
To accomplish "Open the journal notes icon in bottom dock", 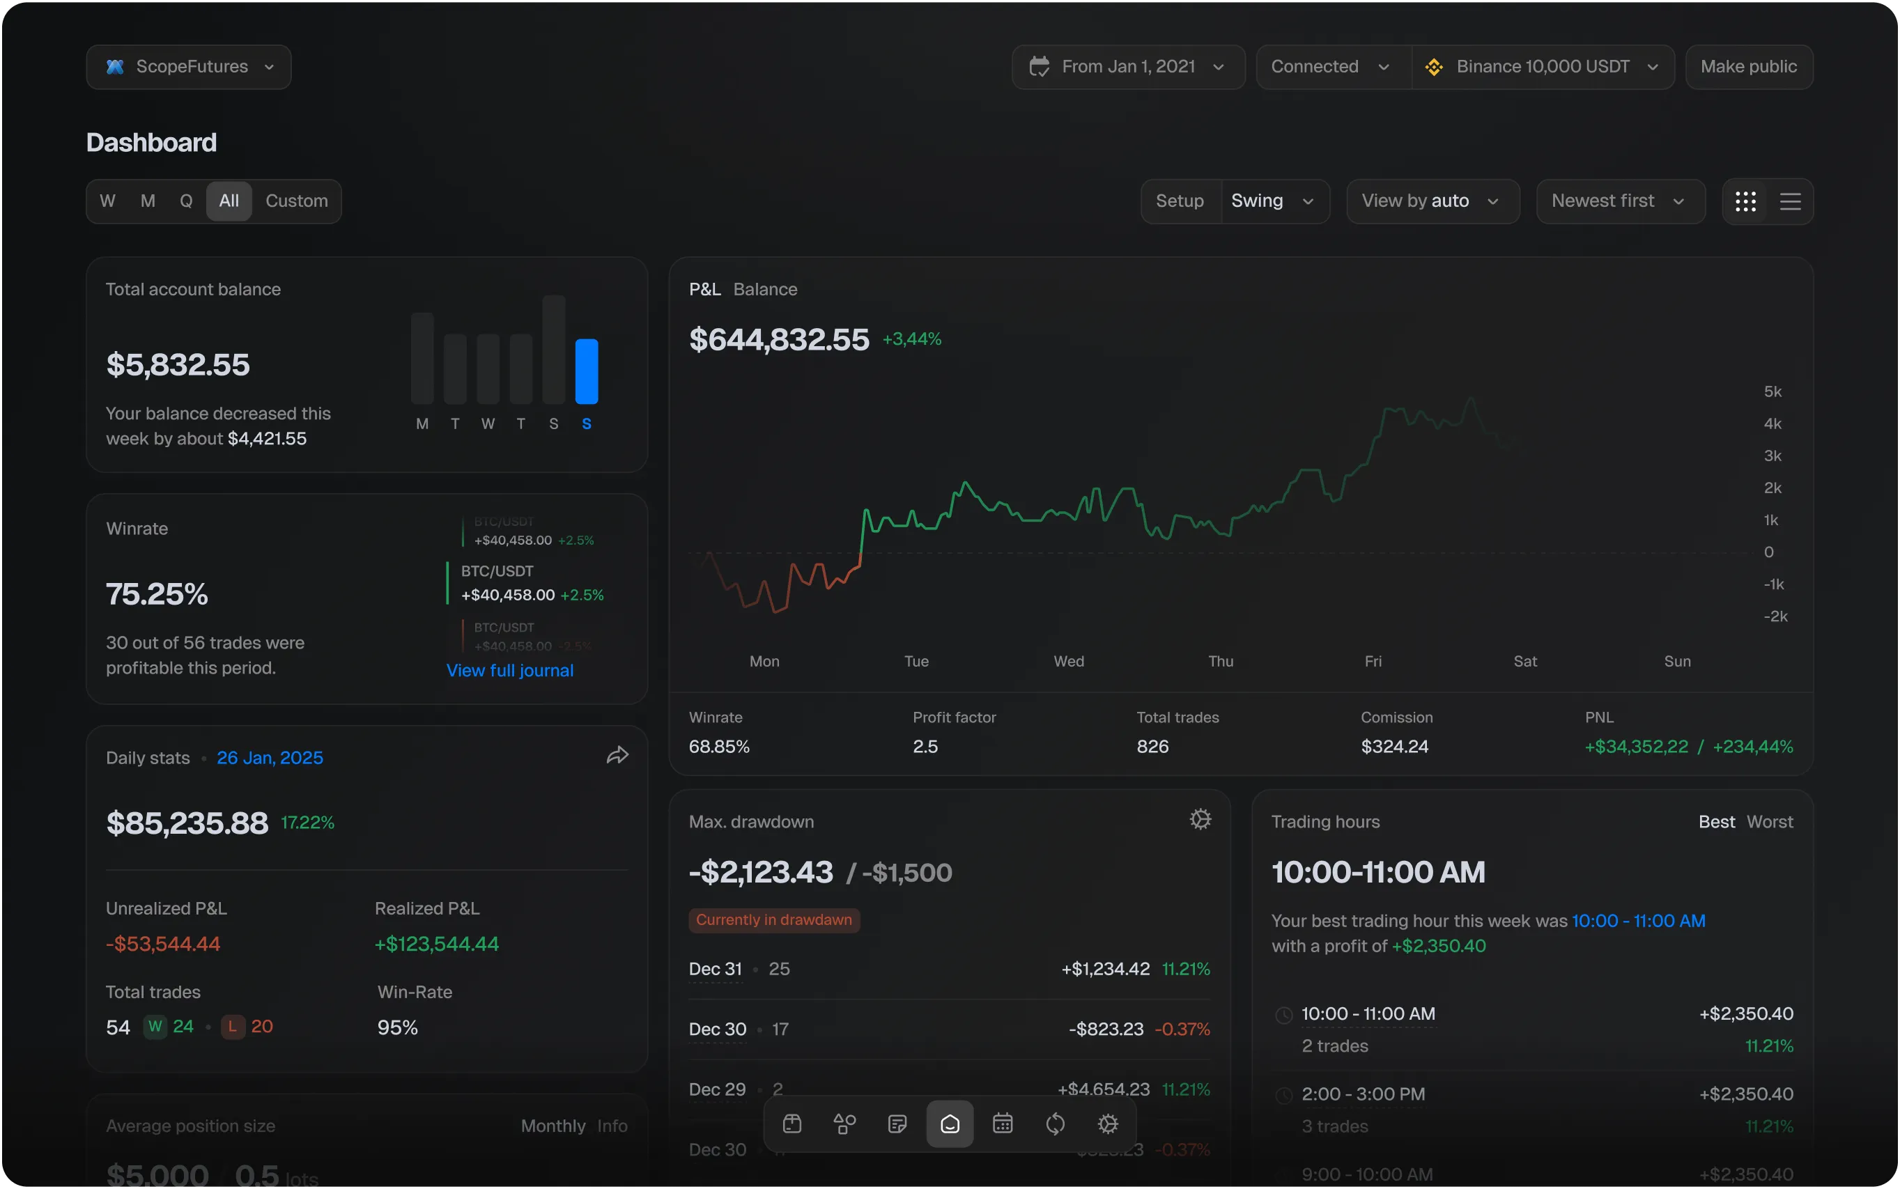I will [x=897, y=1124].
